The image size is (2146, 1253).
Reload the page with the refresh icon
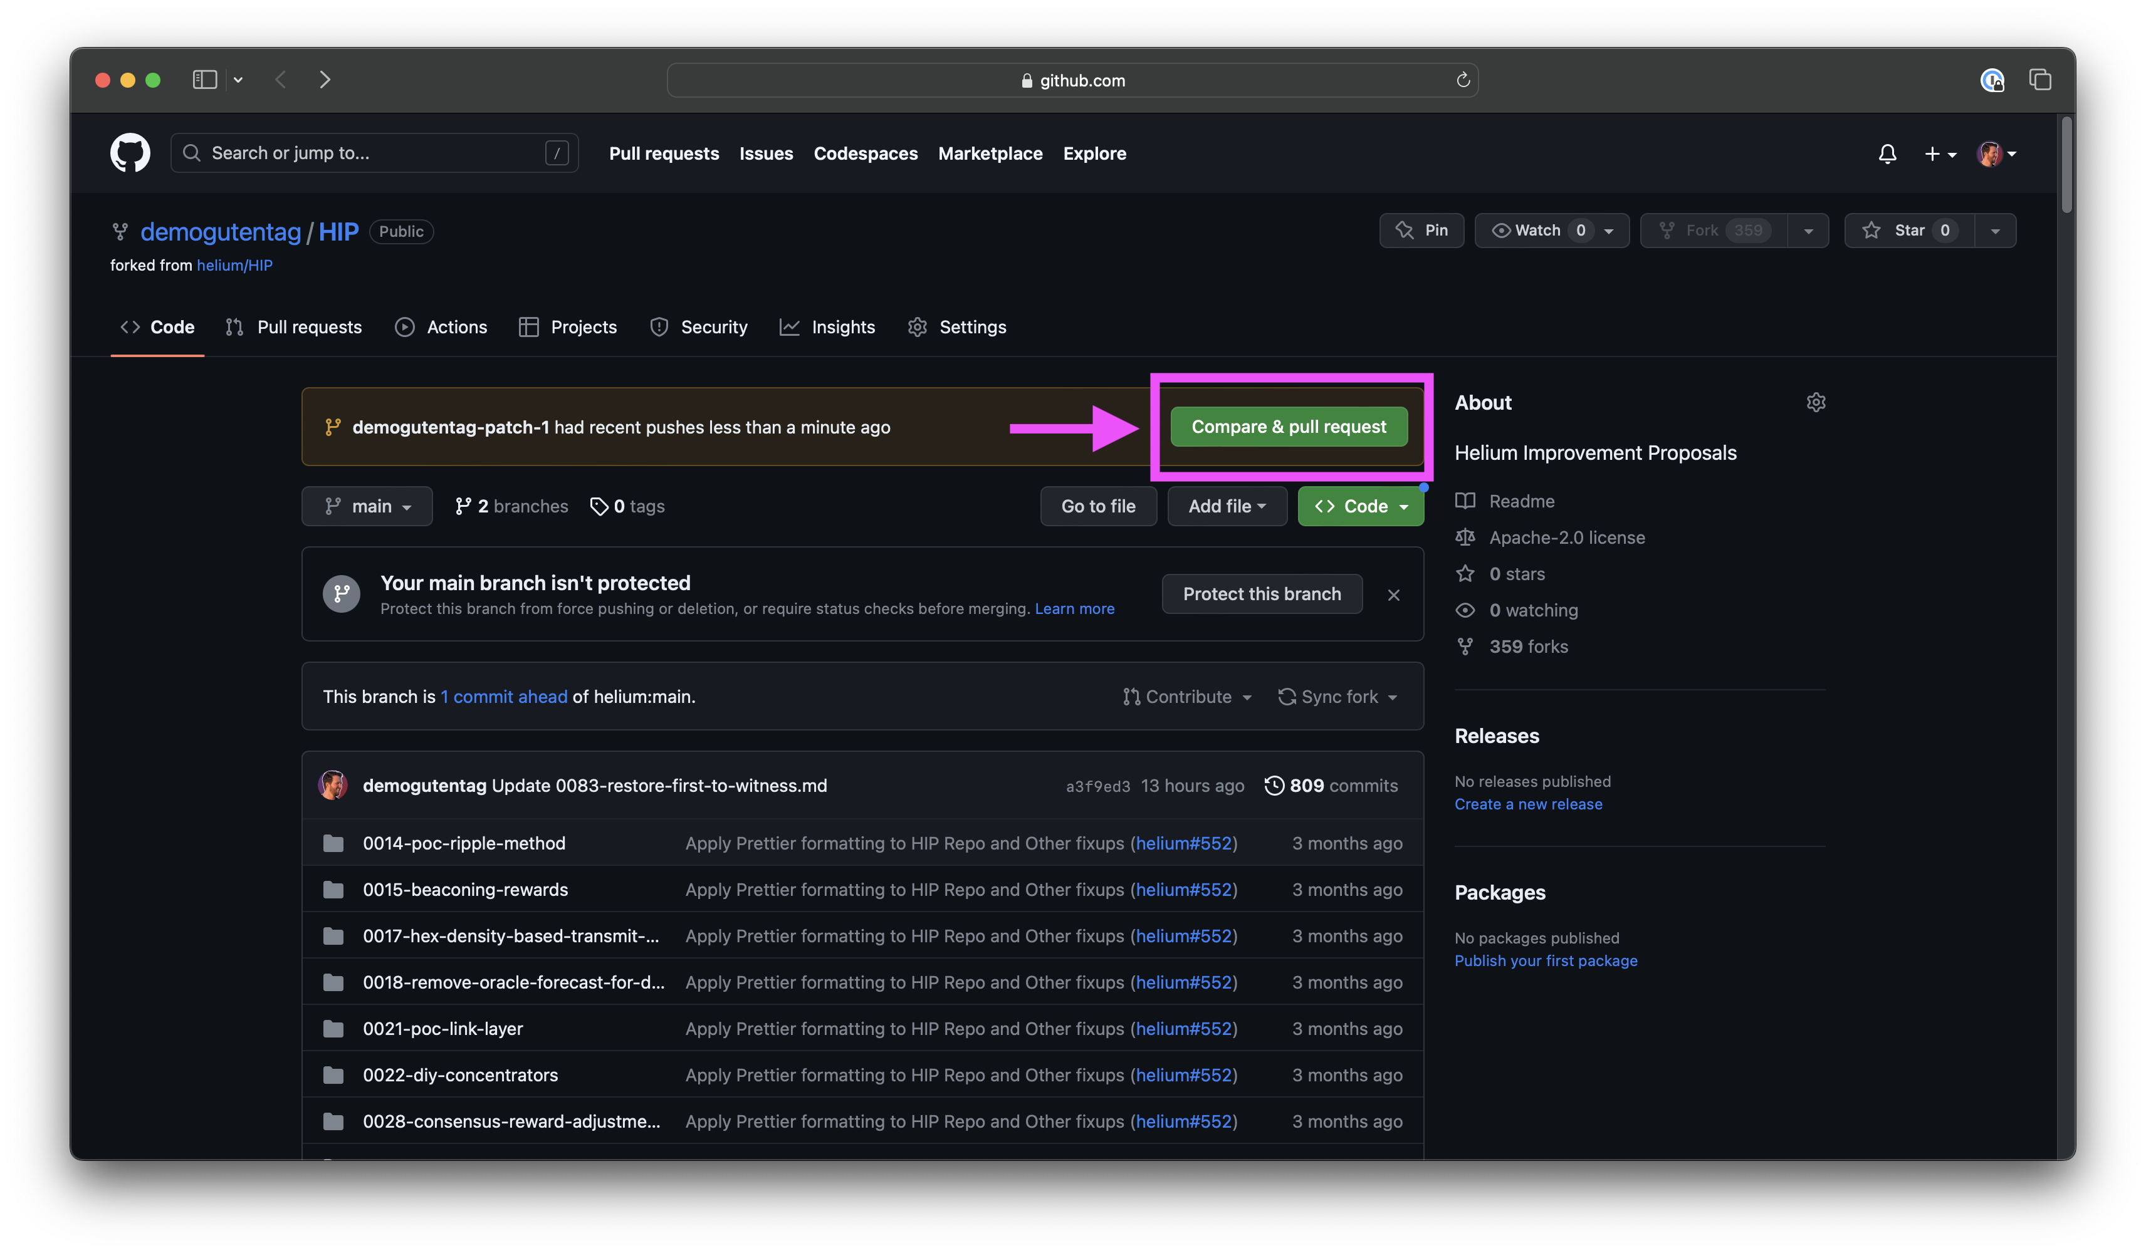pyautogui.click(x=1463, y=80)
